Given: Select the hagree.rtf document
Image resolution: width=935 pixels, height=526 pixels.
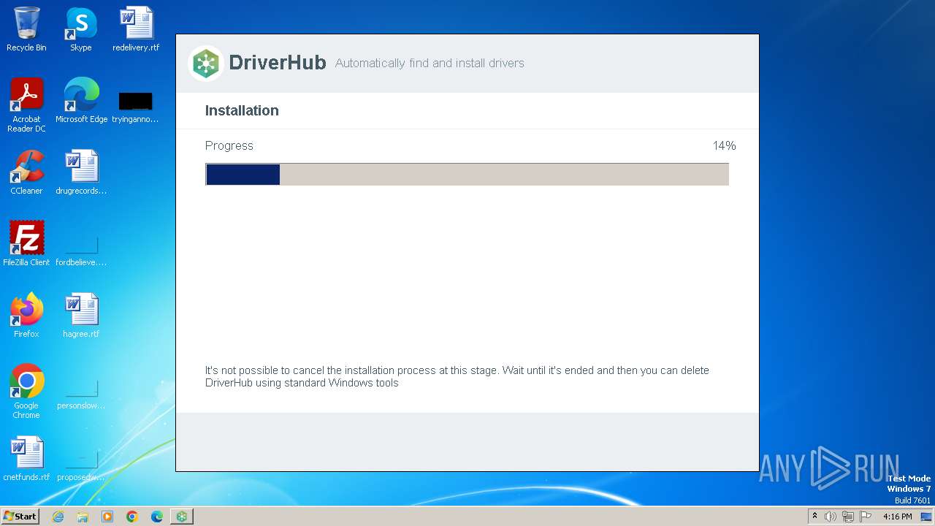Looking at the screenshot, I should pyautogui.click(x=81, y=316).
